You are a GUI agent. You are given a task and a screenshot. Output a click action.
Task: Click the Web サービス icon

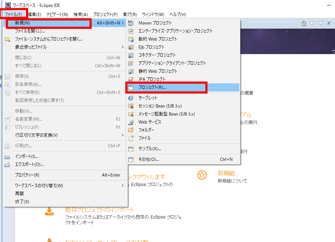131,122
